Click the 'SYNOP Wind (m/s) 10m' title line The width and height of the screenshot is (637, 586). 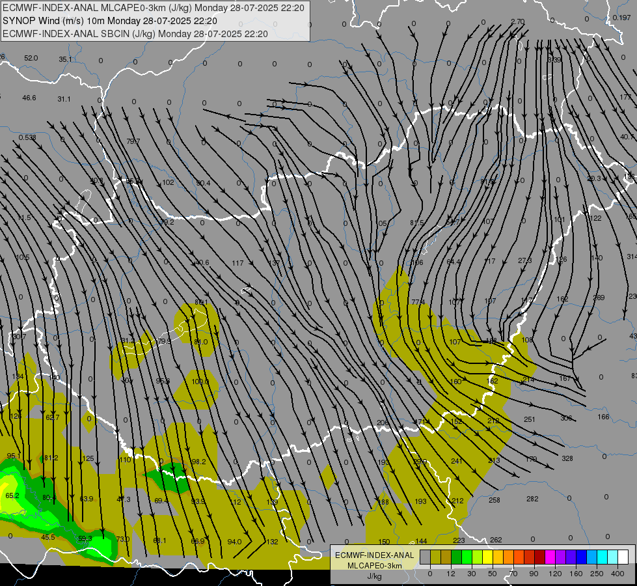click(110, 21)
